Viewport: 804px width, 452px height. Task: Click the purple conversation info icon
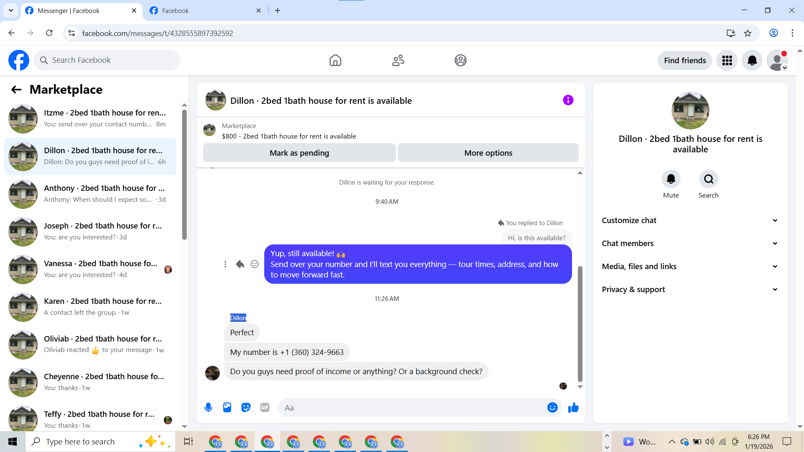(x=568, y=100)
